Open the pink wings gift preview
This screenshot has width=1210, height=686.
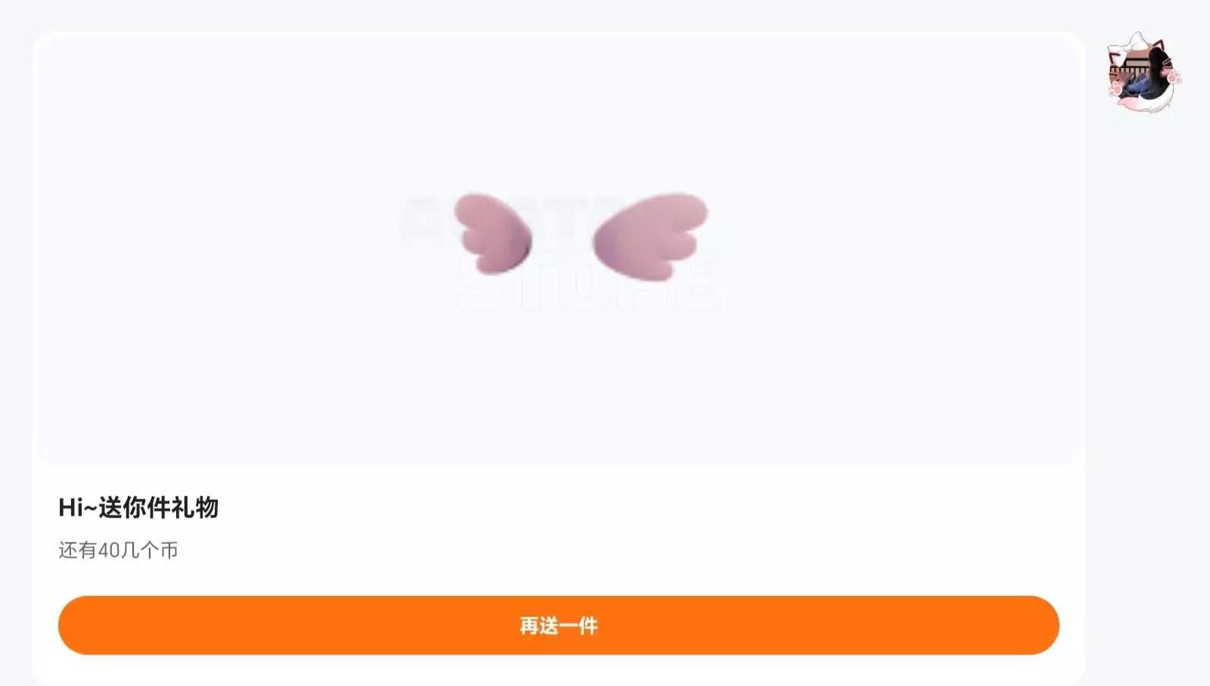[x=559, y=249]
